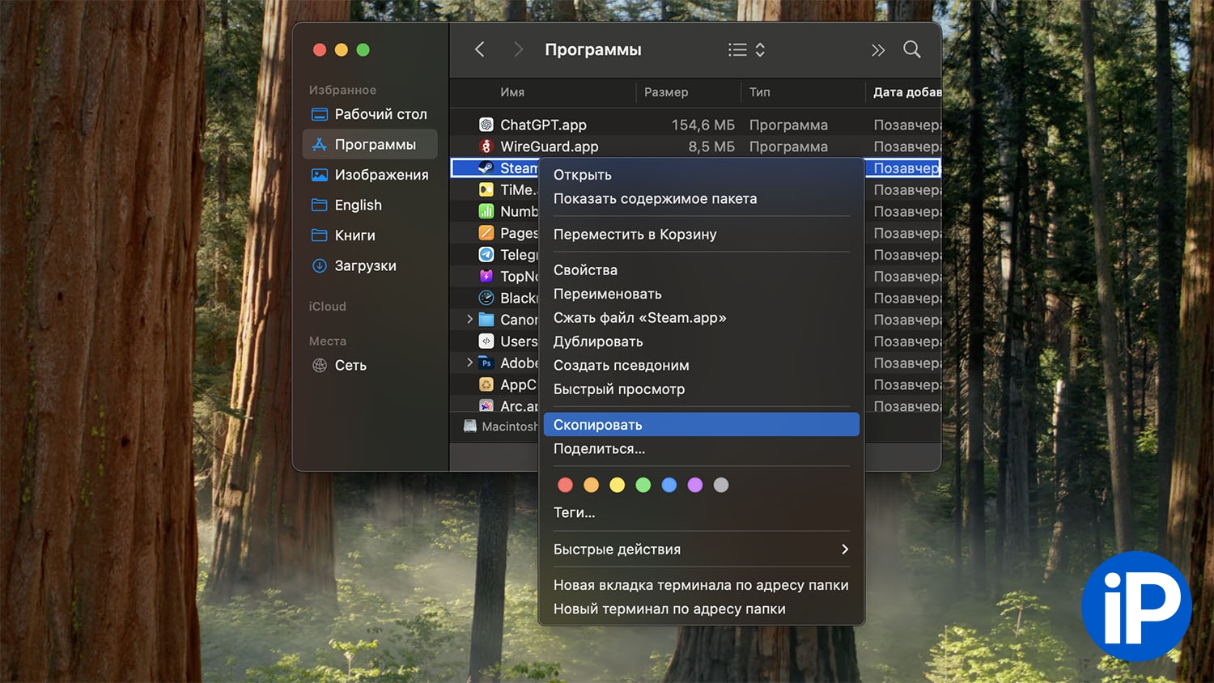
Task: Click the toolbar overflow double-chevron
Action: [x=878, y=50]
